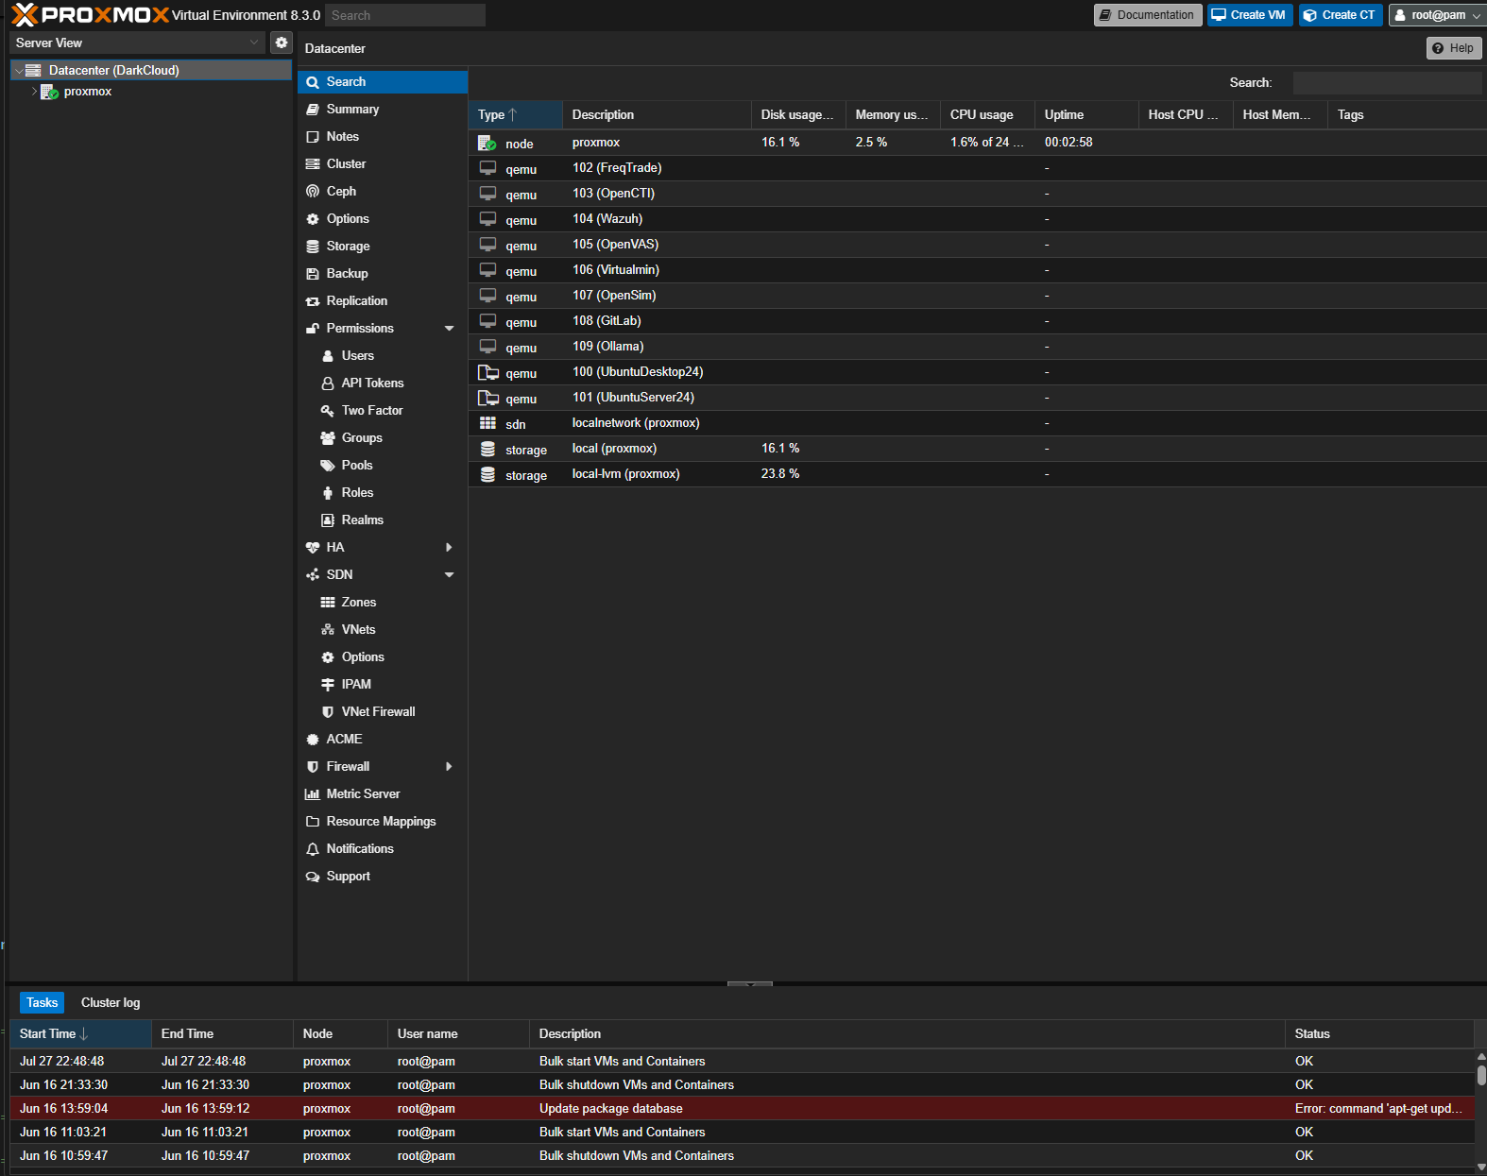Click the Realms address book icon
This screenshot has height=1176, width=1487.
328,520
